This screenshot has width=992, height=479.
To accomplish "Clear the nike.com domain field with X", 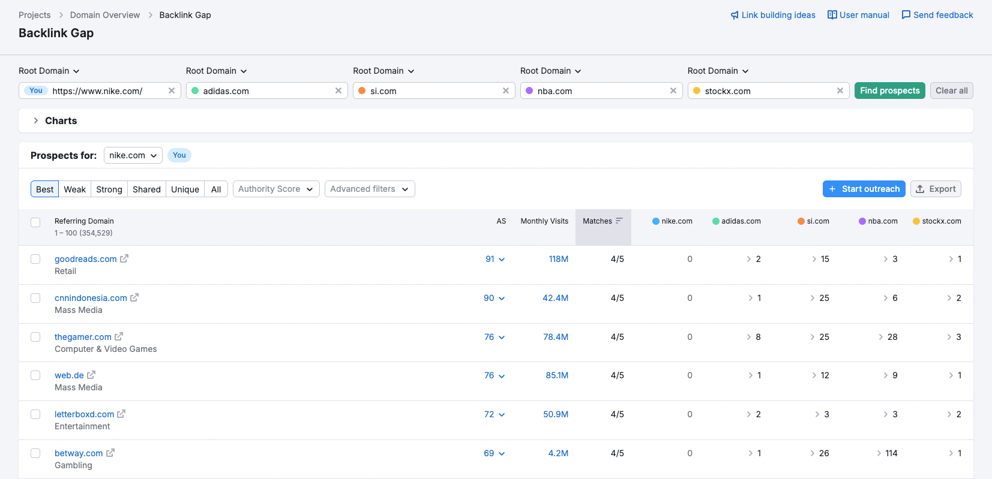I will pyautogui.click(x=172, y=91).
